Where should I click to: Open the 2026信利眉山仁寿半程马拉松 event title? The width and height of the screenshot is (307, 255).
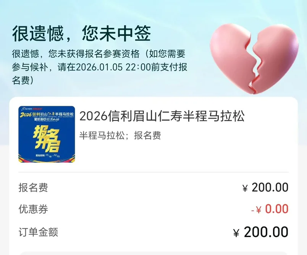[162, 116]
